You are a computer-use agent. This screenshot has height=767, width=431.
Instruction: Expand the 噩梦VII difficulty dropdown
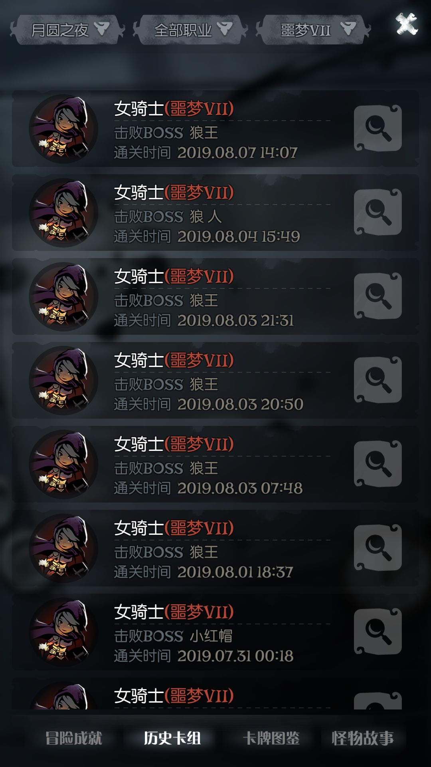tap(313, 30)
